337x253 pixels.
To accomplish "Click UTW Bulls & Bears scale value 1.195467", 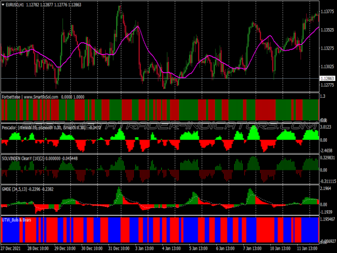I will coord(327,219).
